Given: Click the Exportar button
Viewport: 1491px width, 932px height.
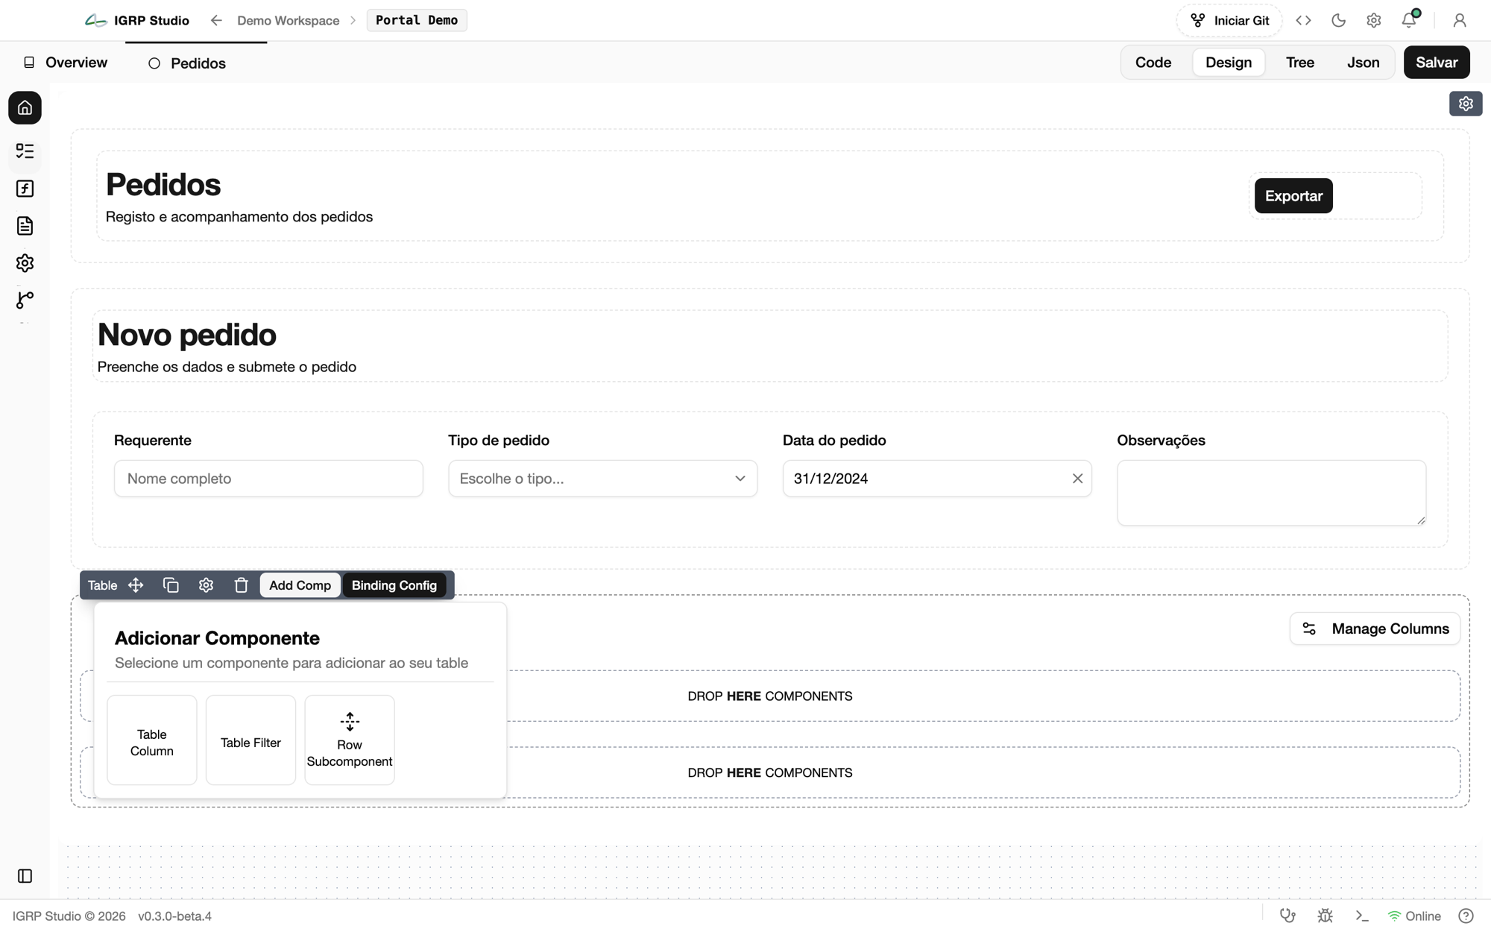Looking at the screenshot, I should pyautogui.click(x=1293, y=196).
